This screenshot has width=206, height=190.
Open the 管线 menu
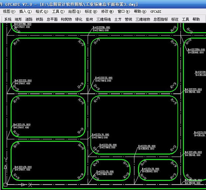point(128,19)
